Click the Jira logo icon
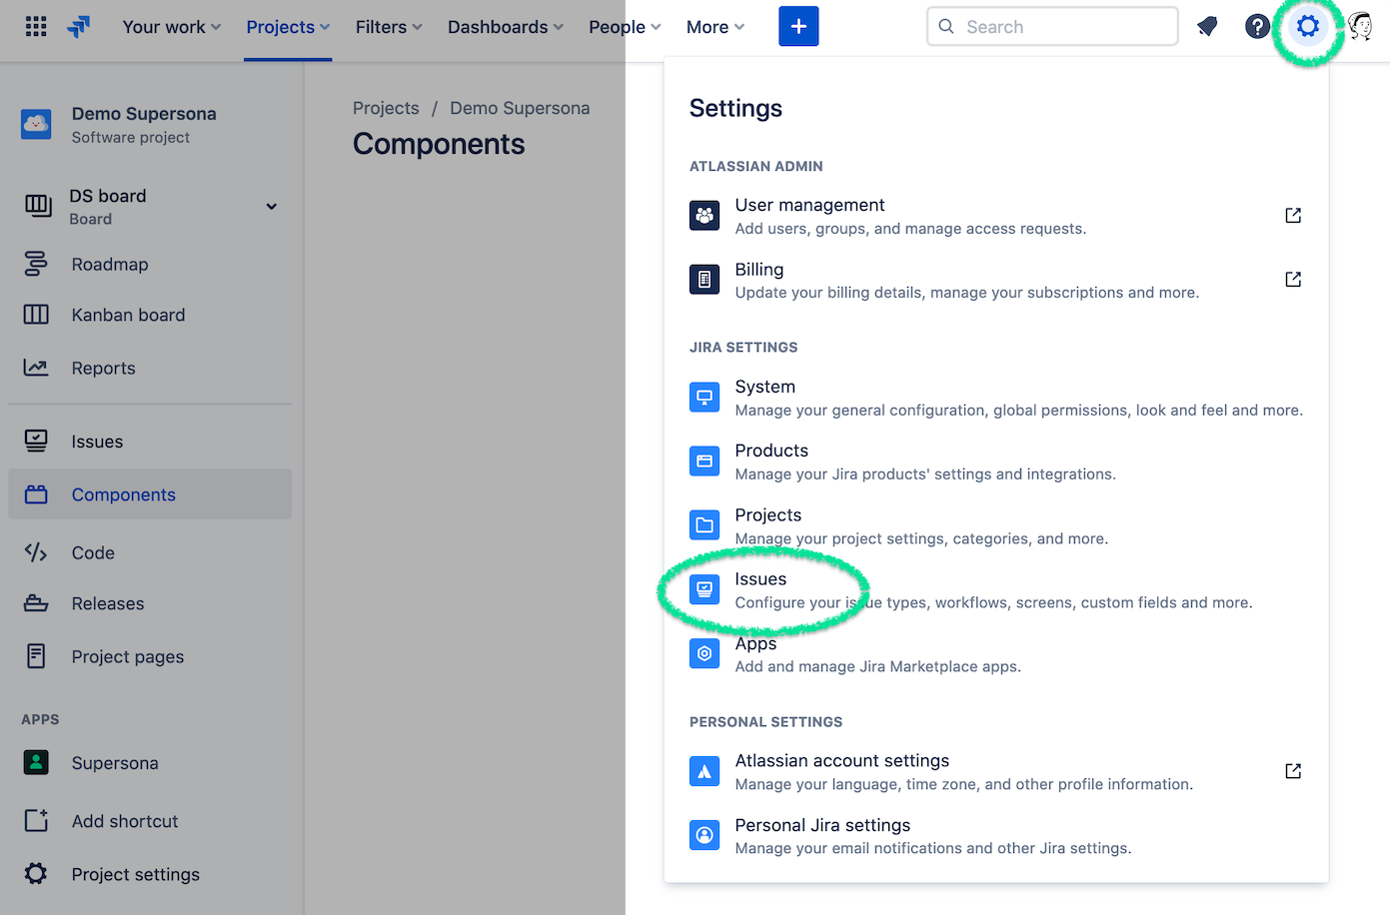This screenshot has height=915, width=1390. click(x=79, y=27)
